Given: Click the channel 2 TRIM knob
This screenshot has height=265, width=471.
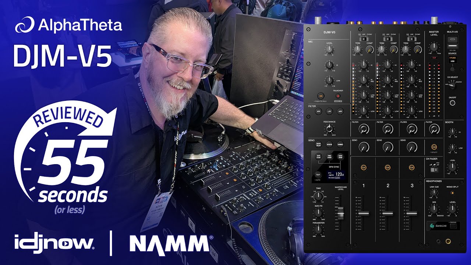Looking at the screenshot, I should tap(381, 50).
